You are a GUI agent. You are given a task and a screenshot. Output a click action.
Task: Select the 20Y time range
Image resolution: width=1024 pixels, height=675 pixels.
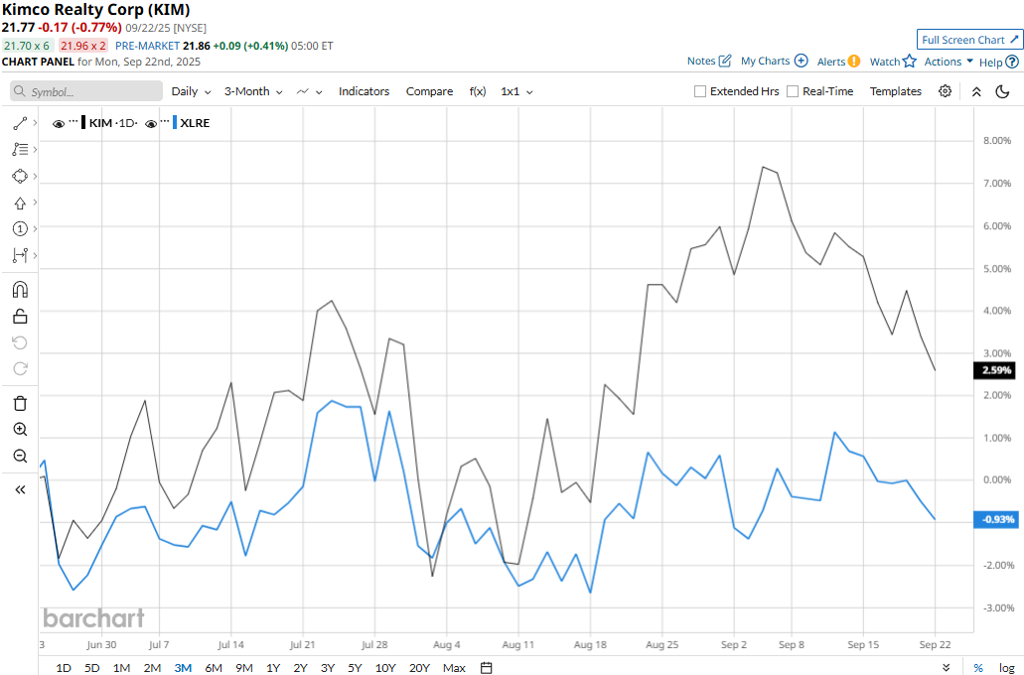tap(419, 668)
